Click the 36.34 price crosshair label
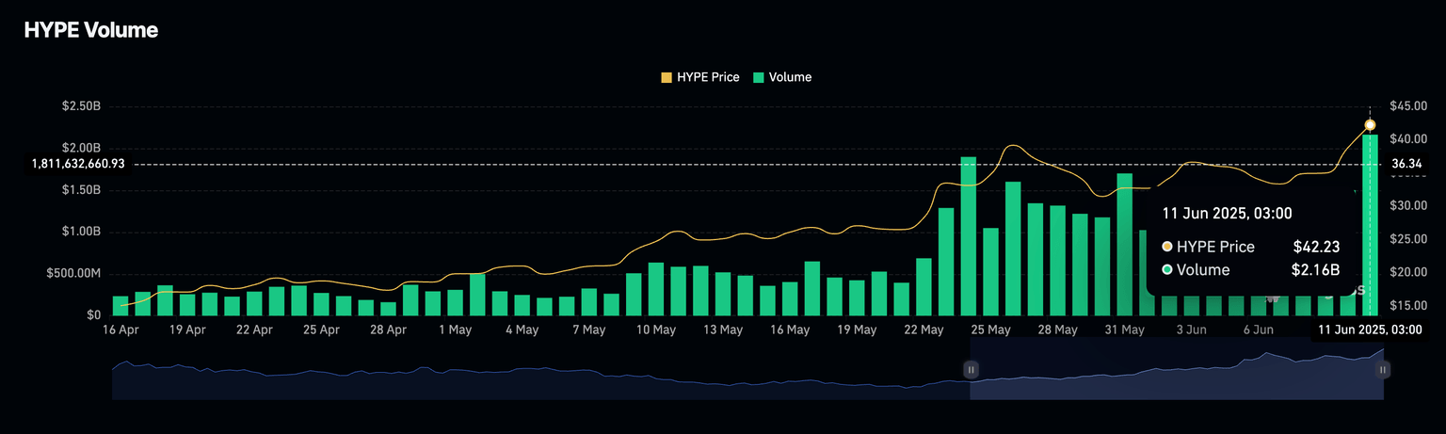The height and width of the screenshot is (434, 1446). (x=1406, y=164)
